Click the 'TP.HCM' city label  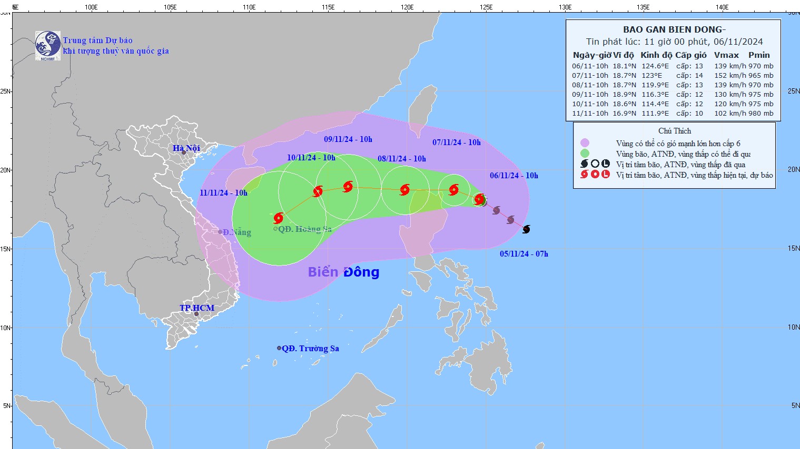click(x=197, y=308)
